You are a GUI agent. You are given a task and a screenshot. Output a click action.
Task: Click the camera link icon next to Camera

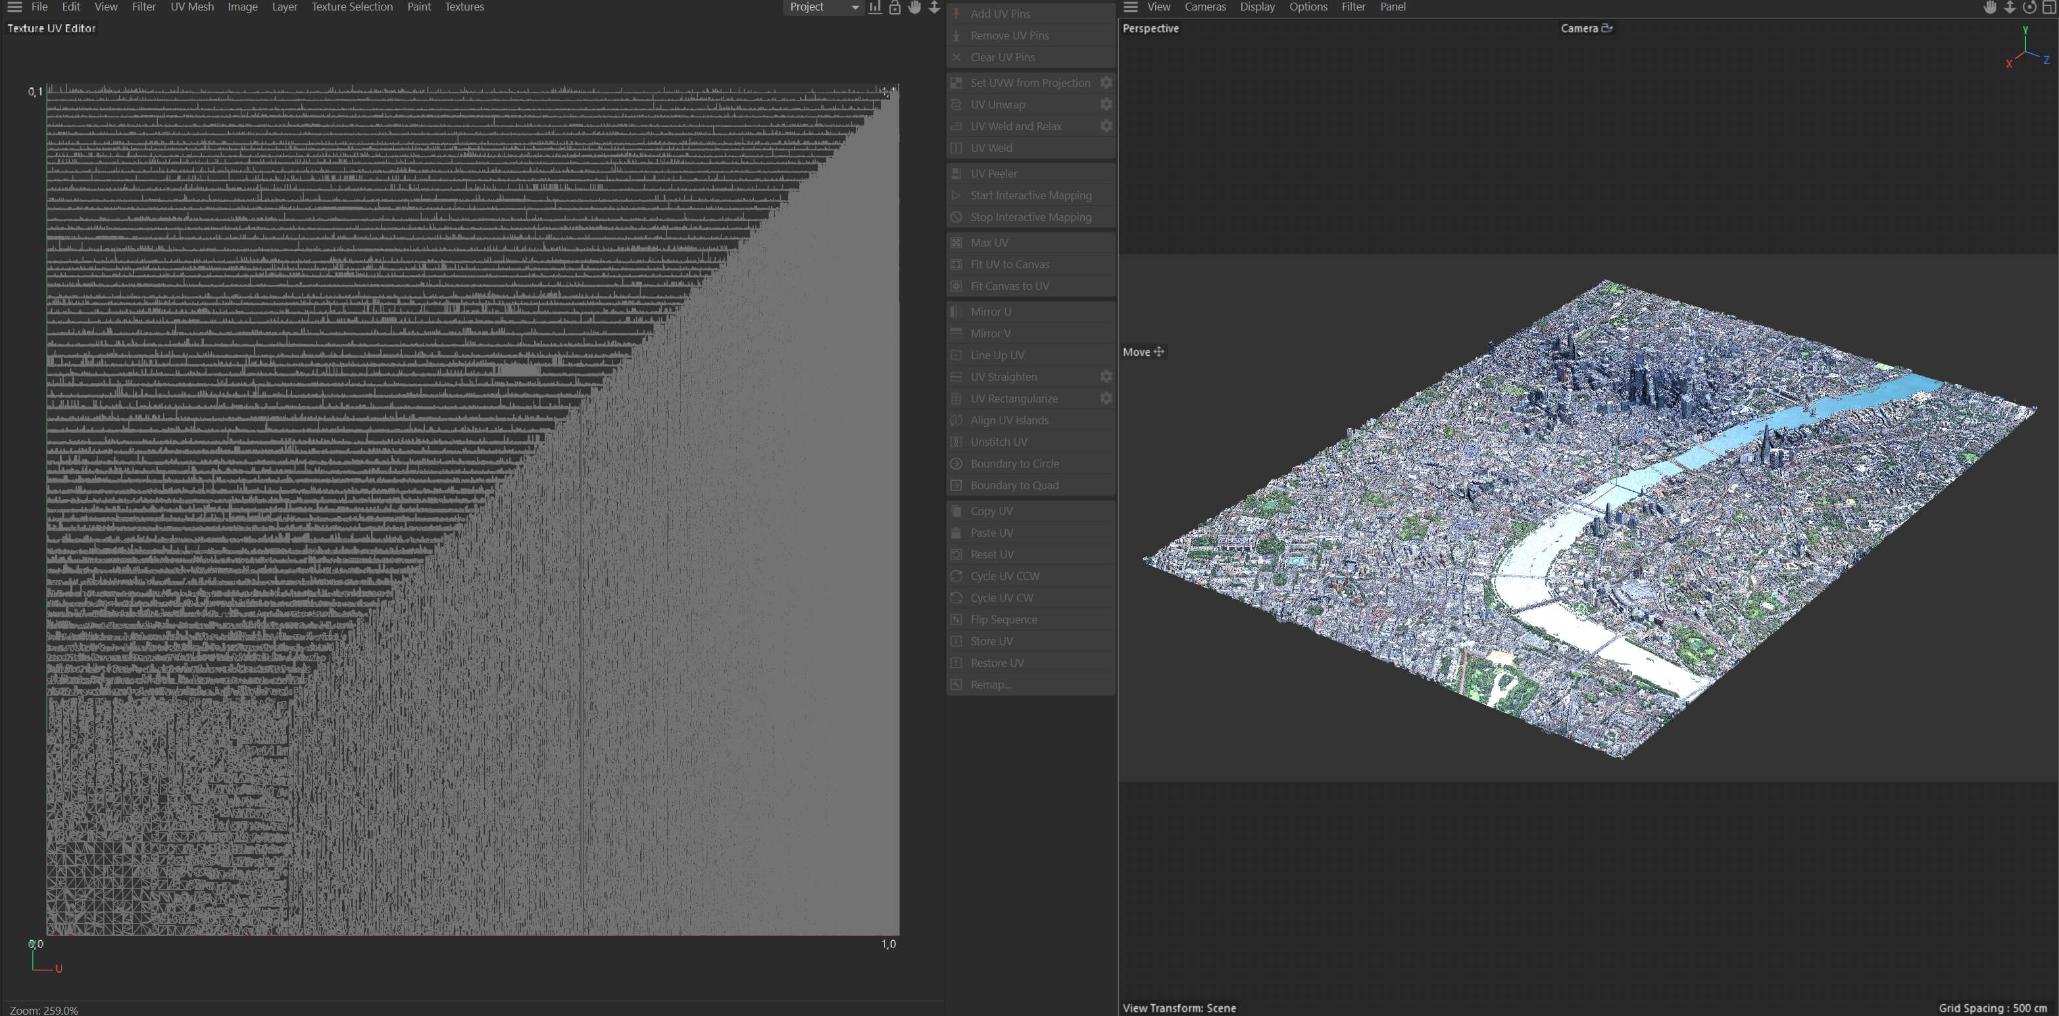pyautogui.click(x=1606, y=28)
